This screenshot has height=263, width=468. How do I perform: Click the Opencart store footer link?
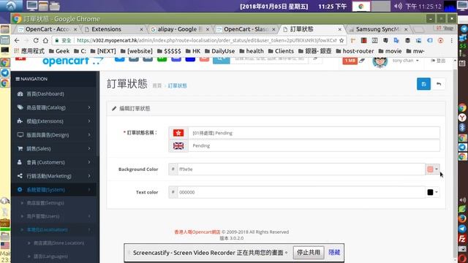(197, 232)
